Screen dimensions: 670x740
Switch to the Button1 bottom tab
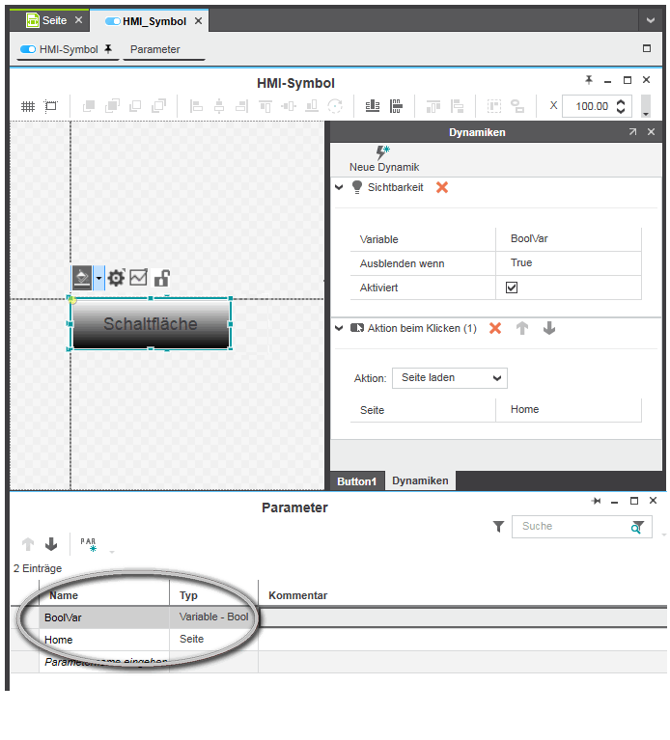(356, 480)
